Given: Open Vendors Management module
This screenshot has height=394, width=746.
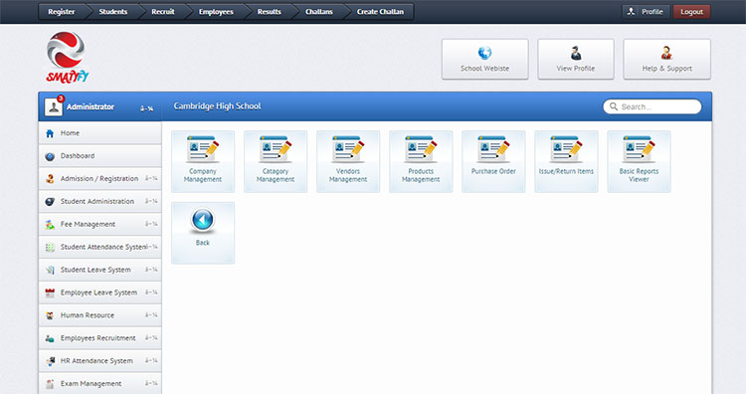Looking at the screenshot, I should click(x=348, y=161).
